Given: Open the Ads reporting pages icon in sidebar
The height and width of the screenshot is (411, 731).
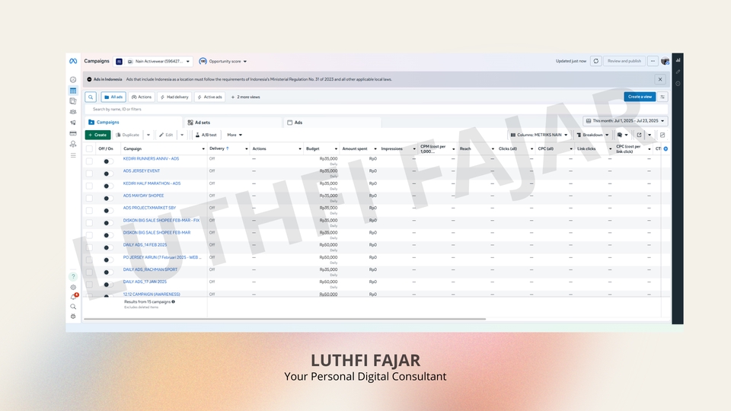Looking at the screenshot, I should [73, 100].
